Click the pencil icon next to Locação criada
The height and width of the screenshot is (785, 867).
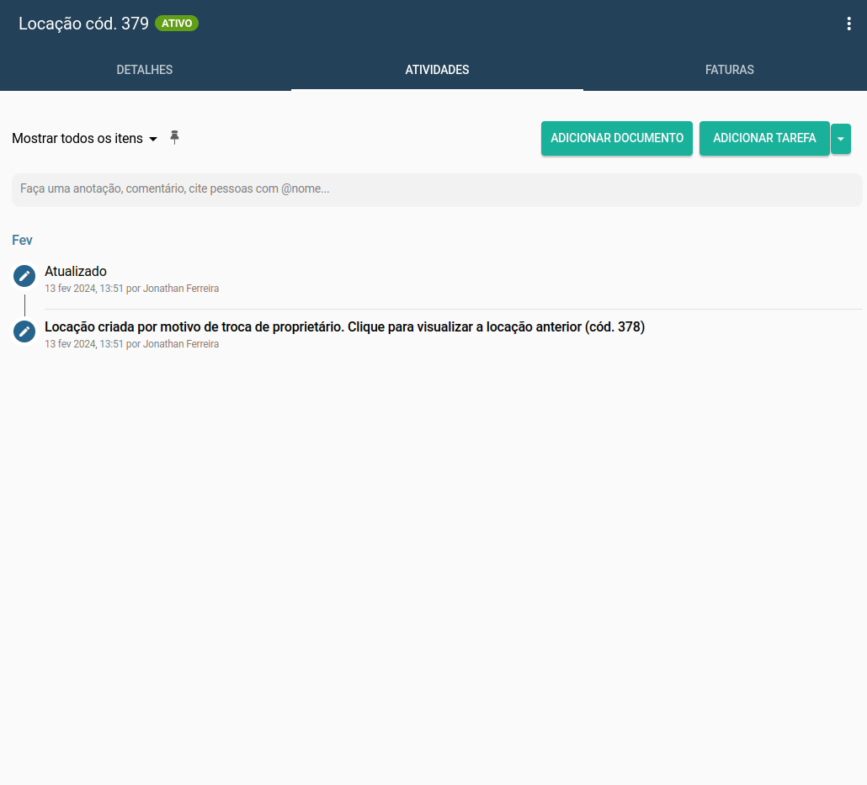coord(24,332)
